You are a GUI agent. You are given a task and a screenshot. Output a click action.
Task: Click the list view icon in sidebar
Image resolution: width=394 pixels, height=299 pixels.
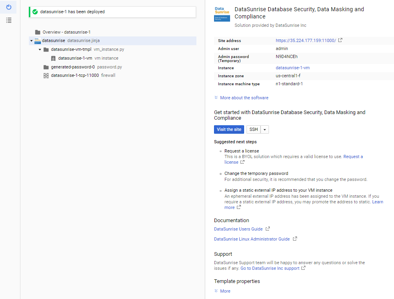[x=9, y=20]
